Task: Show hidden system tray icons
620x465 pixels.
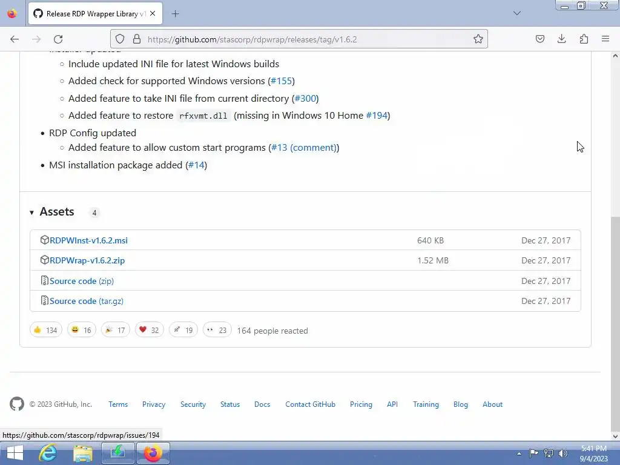Action: tap(519, 453)
